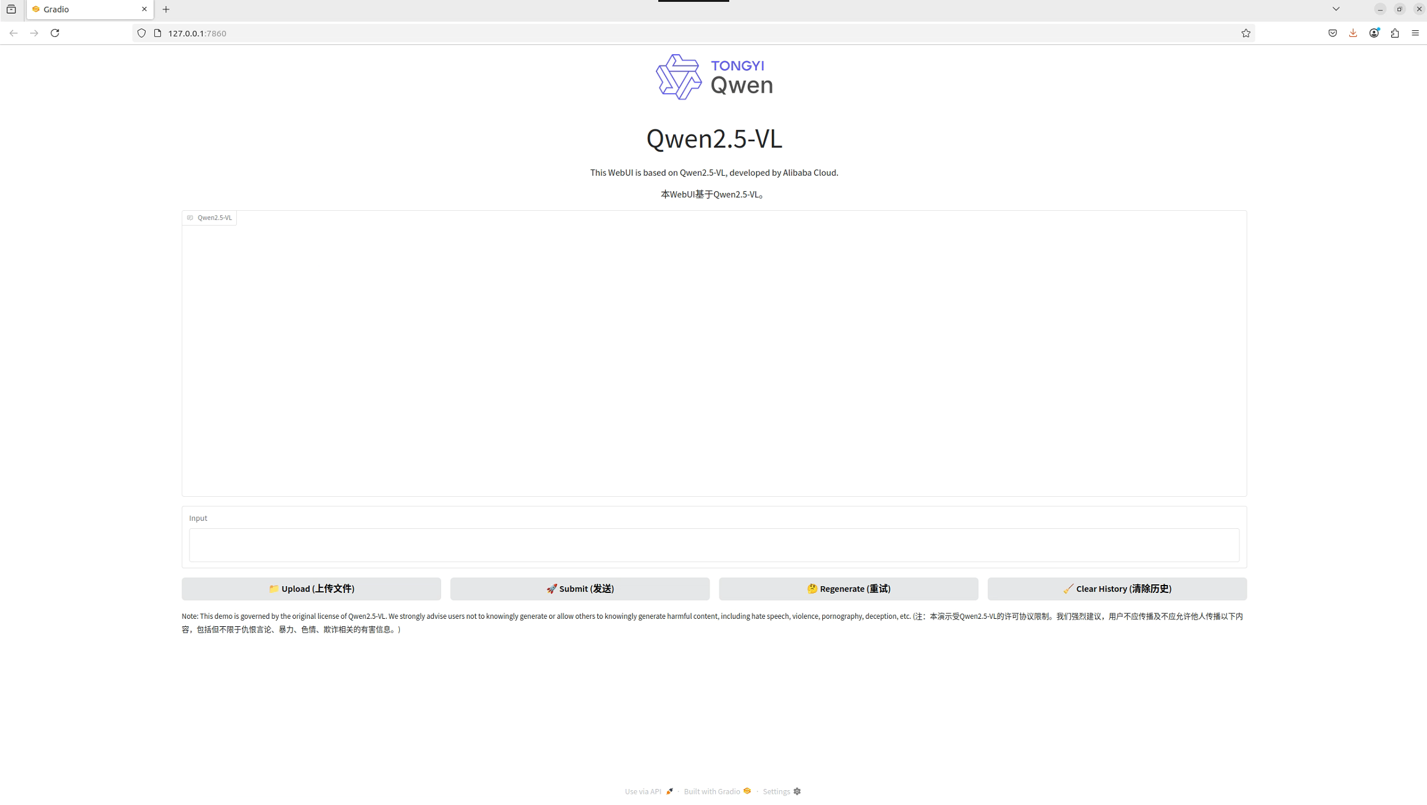Click the bookmark star icon in address bar
The width and height of the screenshot is (1427, 805).
(1246, 33)
